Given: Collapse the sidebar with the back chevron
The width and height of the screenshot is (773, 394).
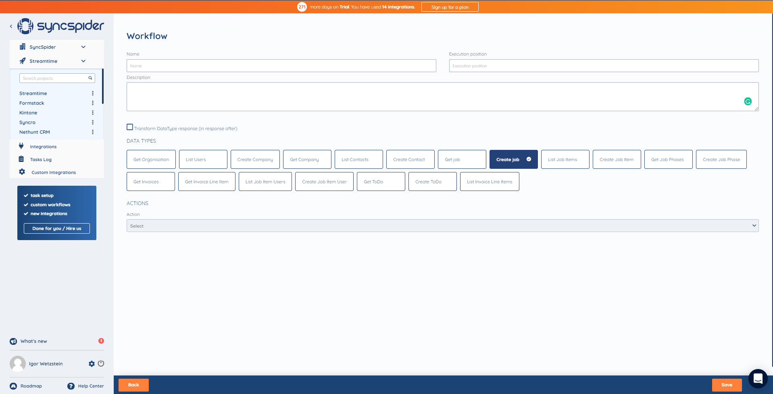Looking at the screenshot, I should pyautogui.click(x=11, y=26).
